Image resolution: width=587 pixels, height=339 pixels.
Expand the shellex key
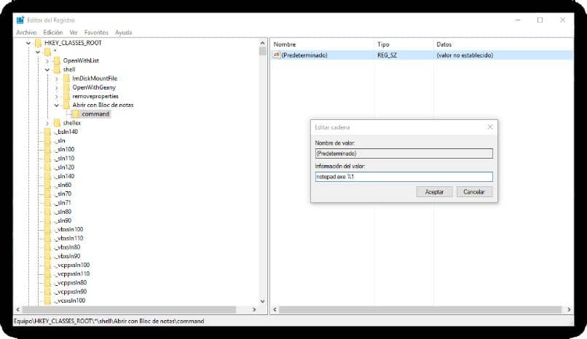[x=47, y=123]
